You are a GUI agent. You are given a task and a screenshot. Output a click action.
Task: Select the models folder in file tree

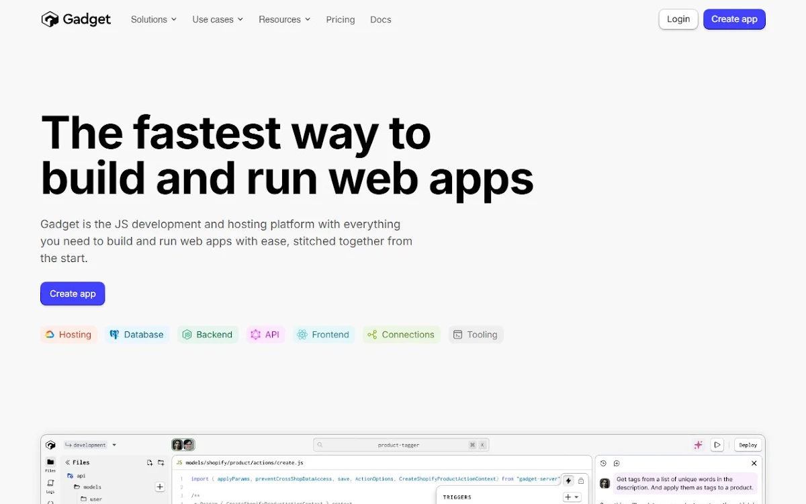click(87, 487)
